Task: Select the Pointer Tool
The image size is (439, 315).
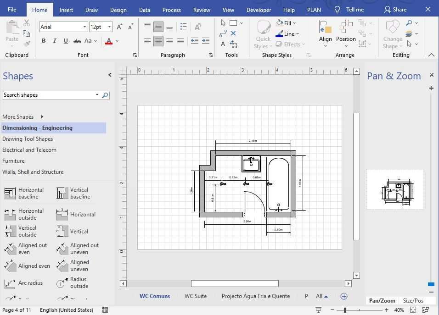Action: click(x=223, y=22)
